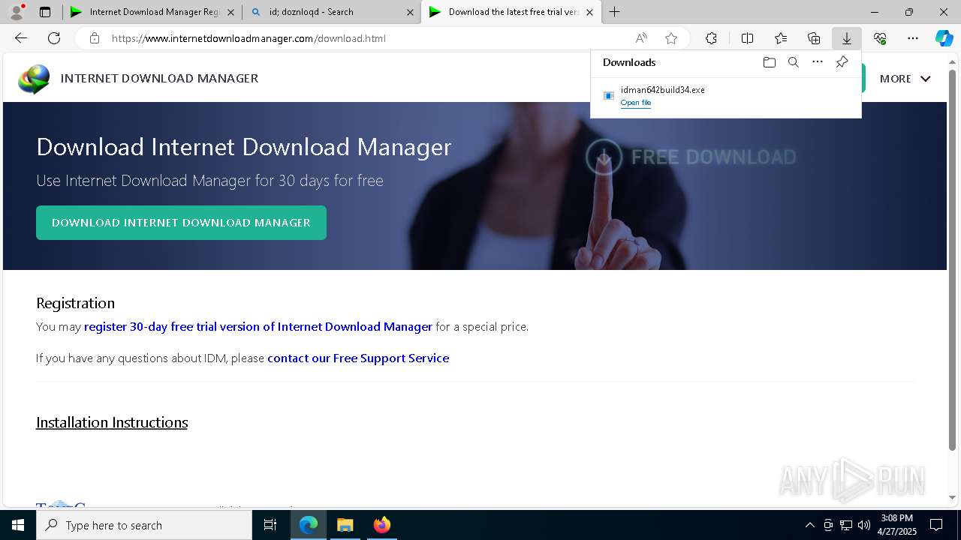
Task: Open the taskbar clock and date
Action: pos(899,525)
